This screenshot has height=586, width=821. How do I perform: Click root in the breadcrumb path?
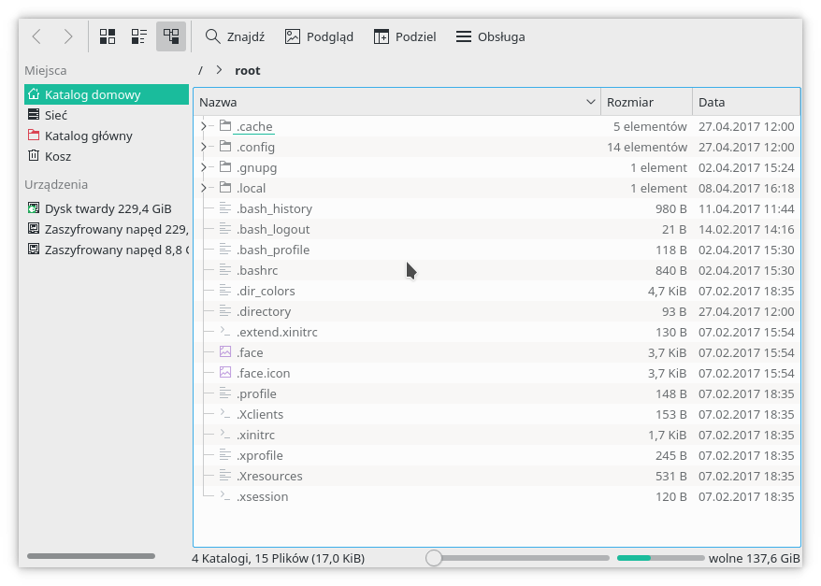pos(248,71)
